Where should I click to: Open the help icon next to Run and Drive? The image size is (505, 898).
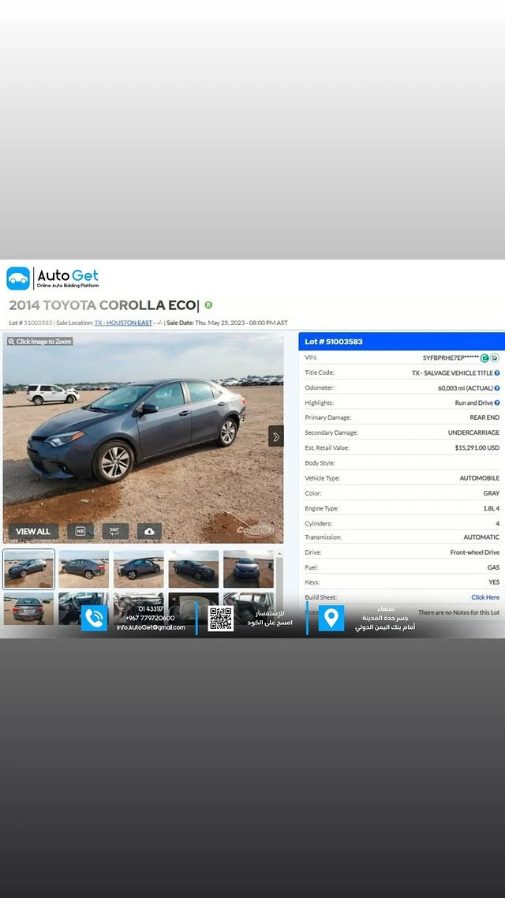[x=497, y=403]
